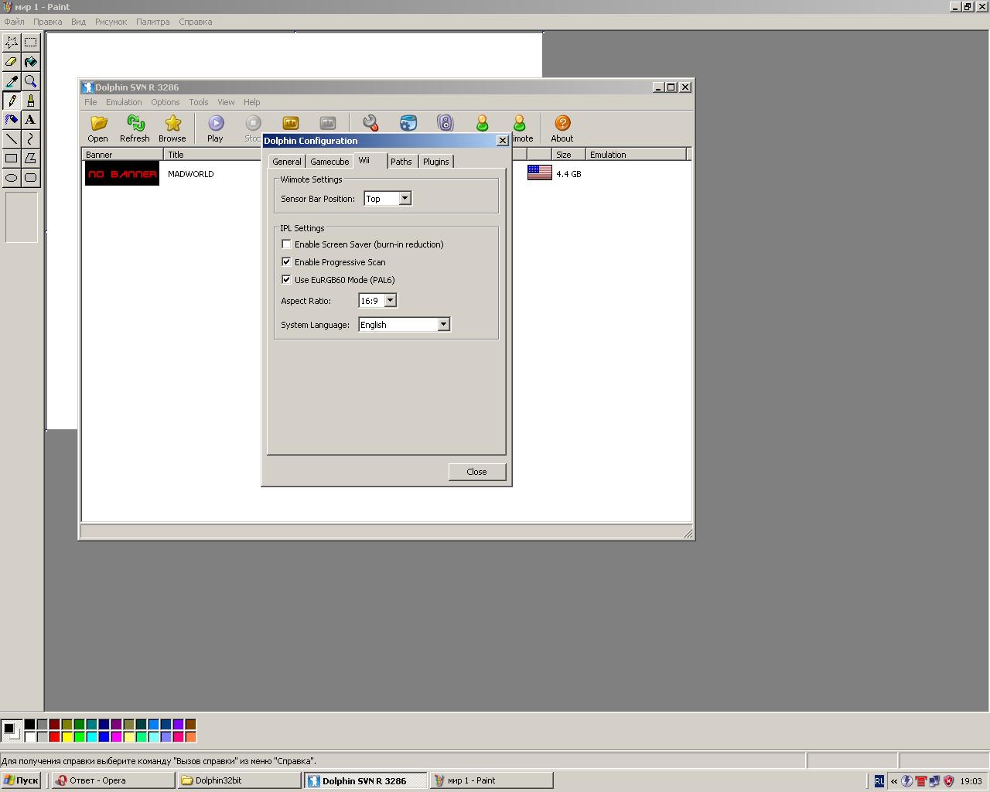This screenshot has width=990, height=792.
Task: Click the 4.4 GB size value
Action: pos(568,174)
